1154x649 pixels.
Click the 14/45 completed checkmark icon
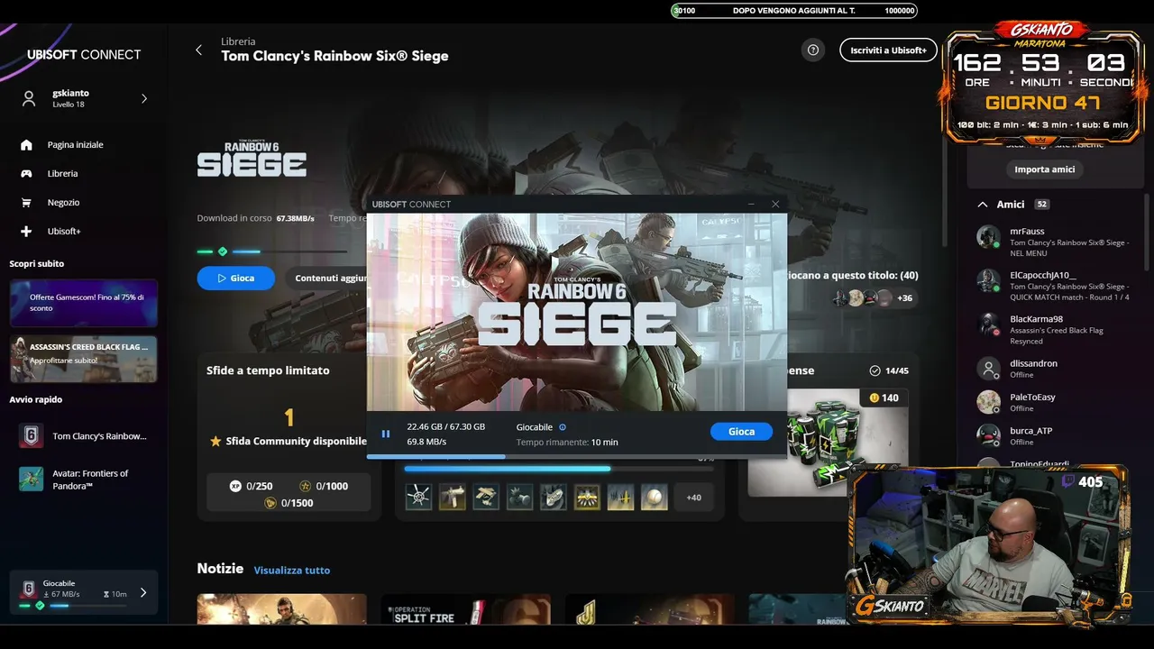pos(875,370)
